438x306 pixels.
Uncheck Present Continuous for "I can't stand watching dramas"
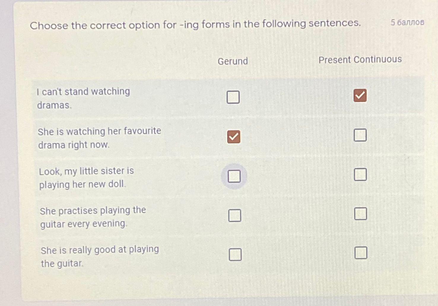click(360, 95)
